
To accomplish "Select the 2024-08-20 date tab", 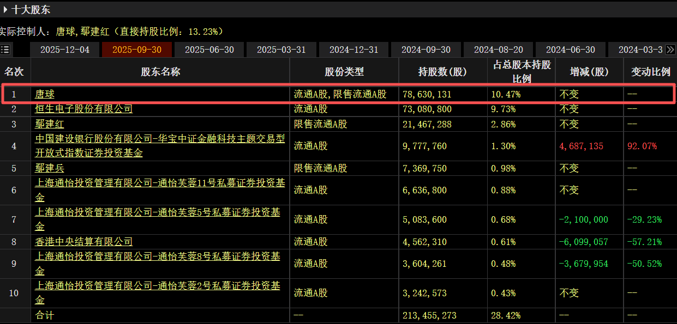I will tap(498, 50).
